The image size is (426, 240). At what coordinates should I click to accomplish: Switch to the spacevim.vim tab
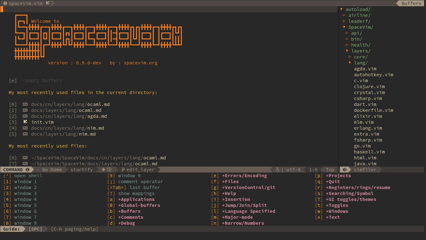(x=26, y=3)
